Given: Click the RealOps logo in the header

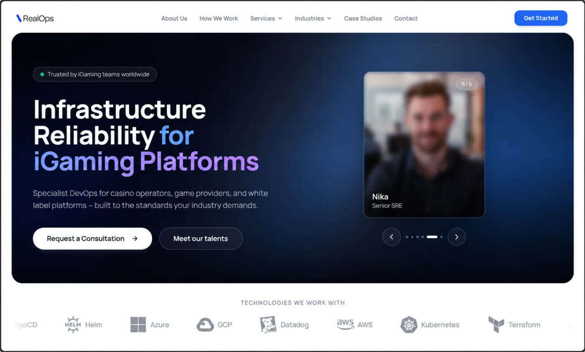Looking at the screenshot, I should coord(35,18).
